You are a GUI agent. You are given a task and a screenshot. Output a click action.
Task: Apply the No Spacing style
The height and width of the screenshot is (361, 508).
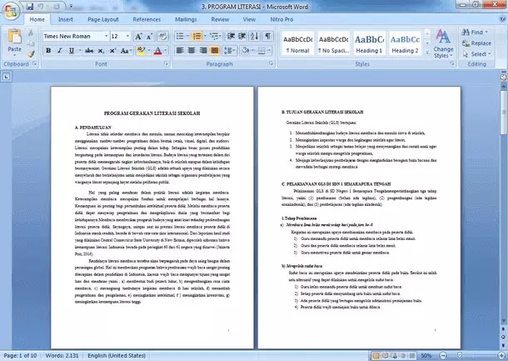tap(333, 43)
